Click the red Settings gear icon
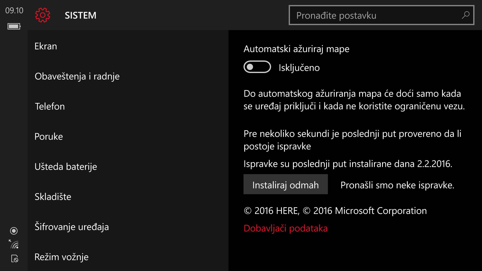Screen dimensions: 482x271 (x=43, y=15)
